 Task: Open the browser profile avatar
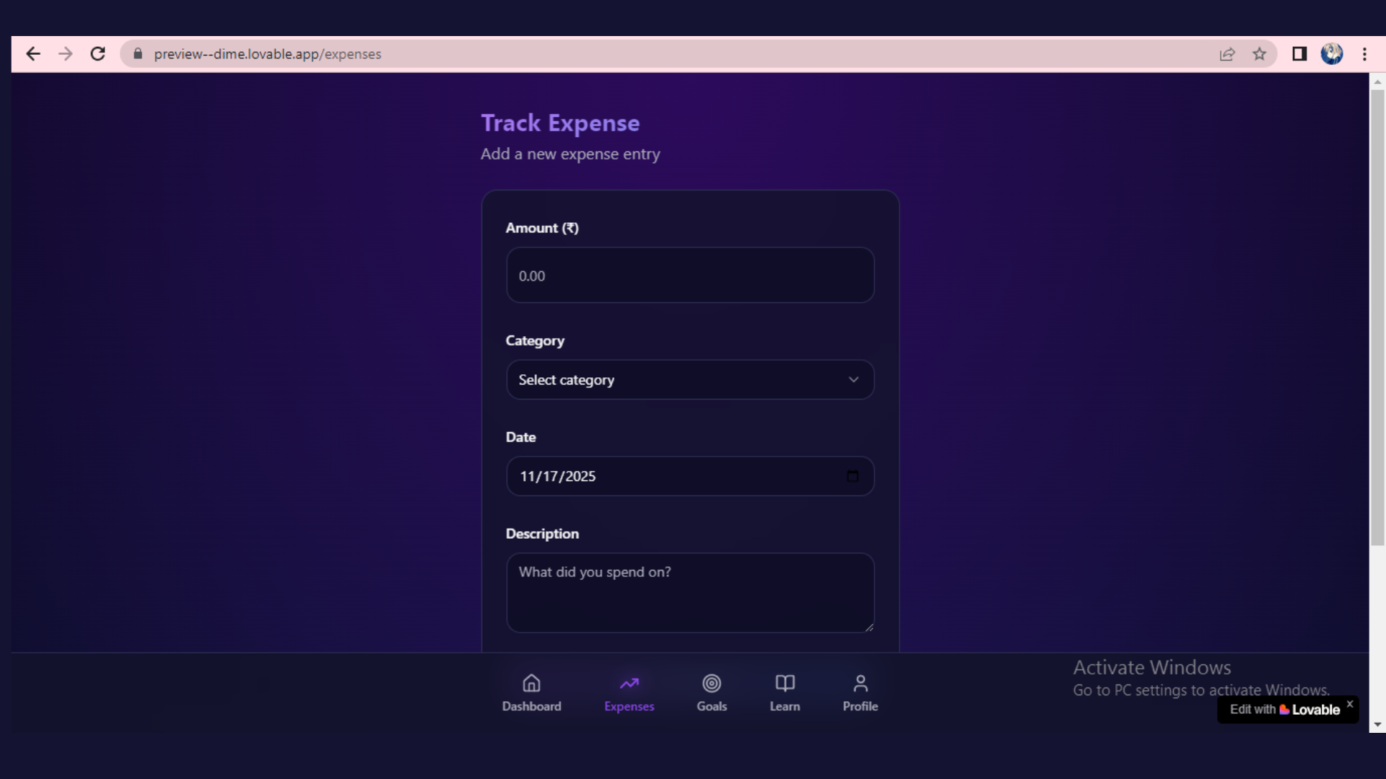1331,54
